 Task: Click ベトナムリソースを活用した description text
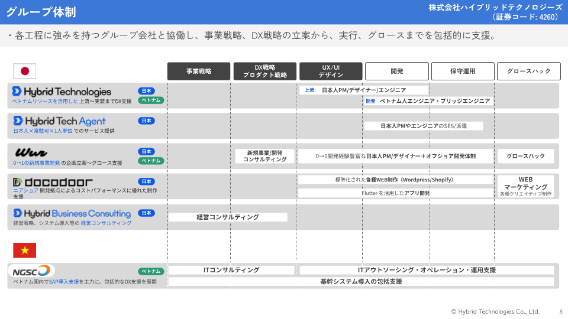tap(72, 101)
